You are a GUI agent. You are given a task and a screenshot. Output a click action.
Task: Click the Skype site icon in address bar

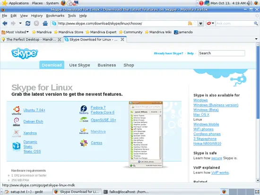tap(54, 23)
